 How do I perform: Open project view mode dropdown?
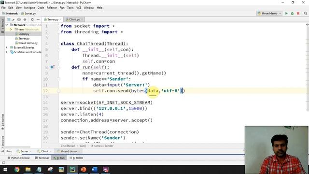pos(11,19)
